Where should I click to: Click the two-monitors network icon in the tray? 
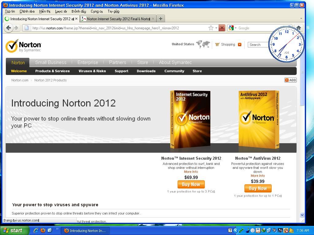(x=269, y=231)
